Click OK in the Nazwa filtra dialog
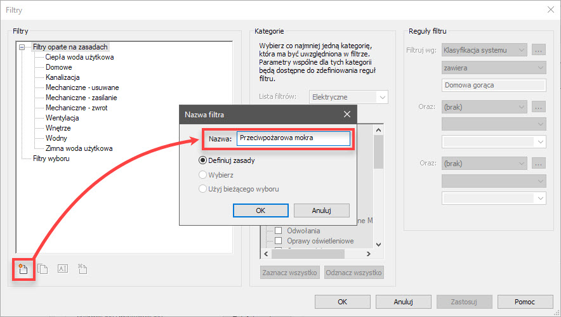Screen dimensions: 561x317 260,210
